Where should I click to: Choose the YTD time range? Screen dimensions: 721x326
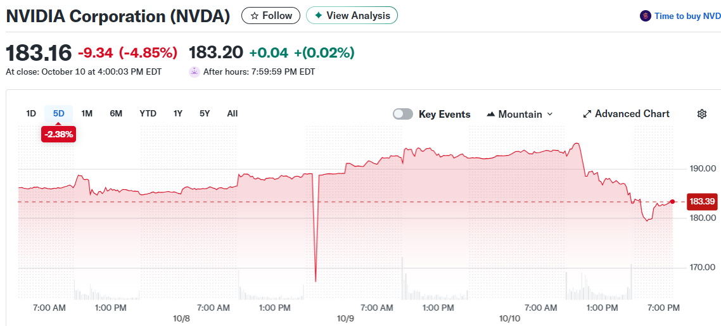(x=148, y=113)
